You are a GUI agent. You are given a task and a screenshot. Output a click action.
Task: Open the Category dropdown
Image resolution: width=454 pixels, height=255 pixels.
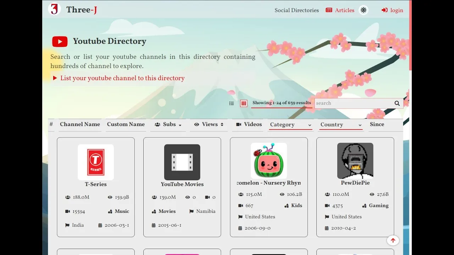pos(290,125)
